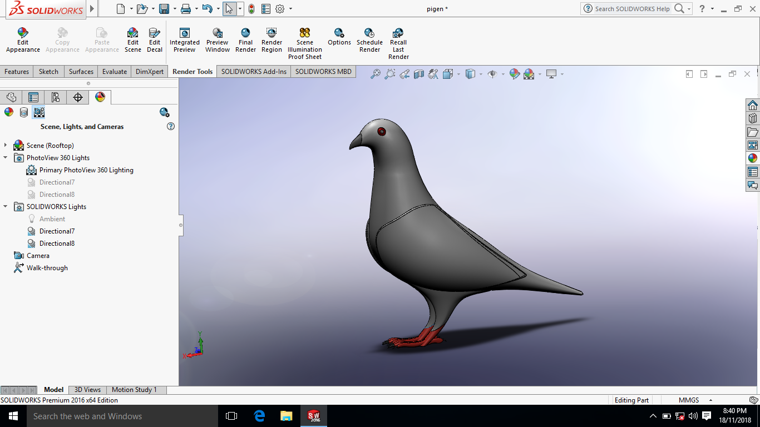
Task: Open the Edit Scene tool
Action: click(x=132, y=40)
